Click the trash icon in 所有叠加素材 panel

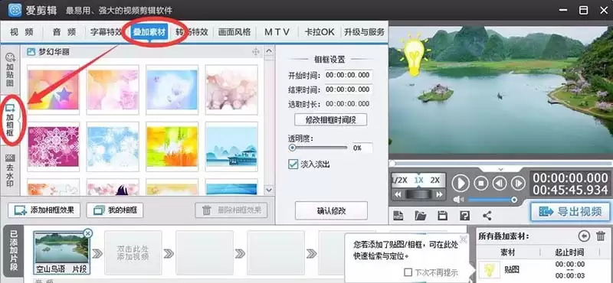pos(601,236)
